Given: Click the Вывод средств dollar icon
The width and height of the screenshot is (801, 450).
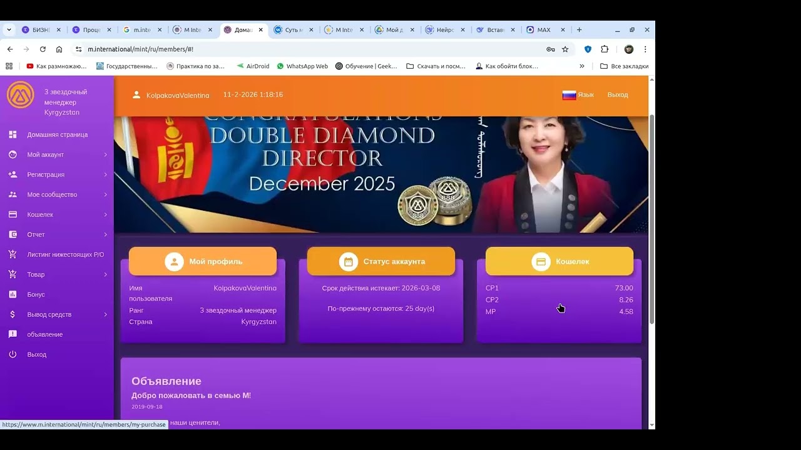Looking at the screenshot, I should click(13, 314).
